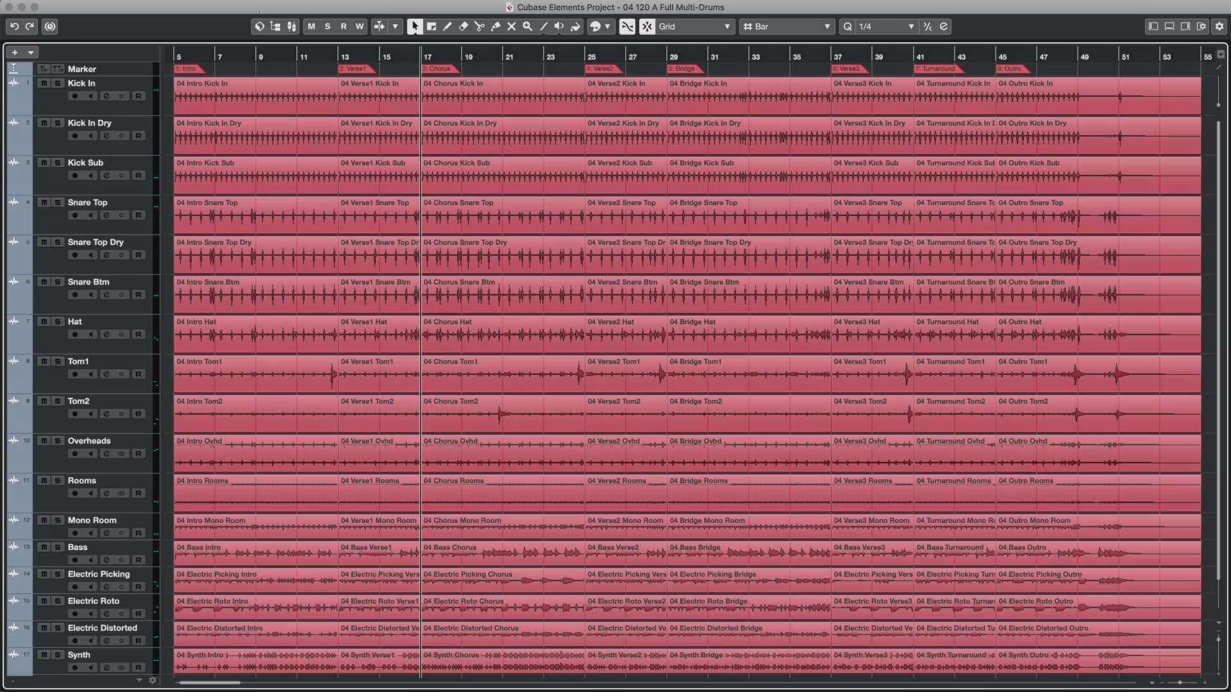Solo the Synth track

(58, 655)
